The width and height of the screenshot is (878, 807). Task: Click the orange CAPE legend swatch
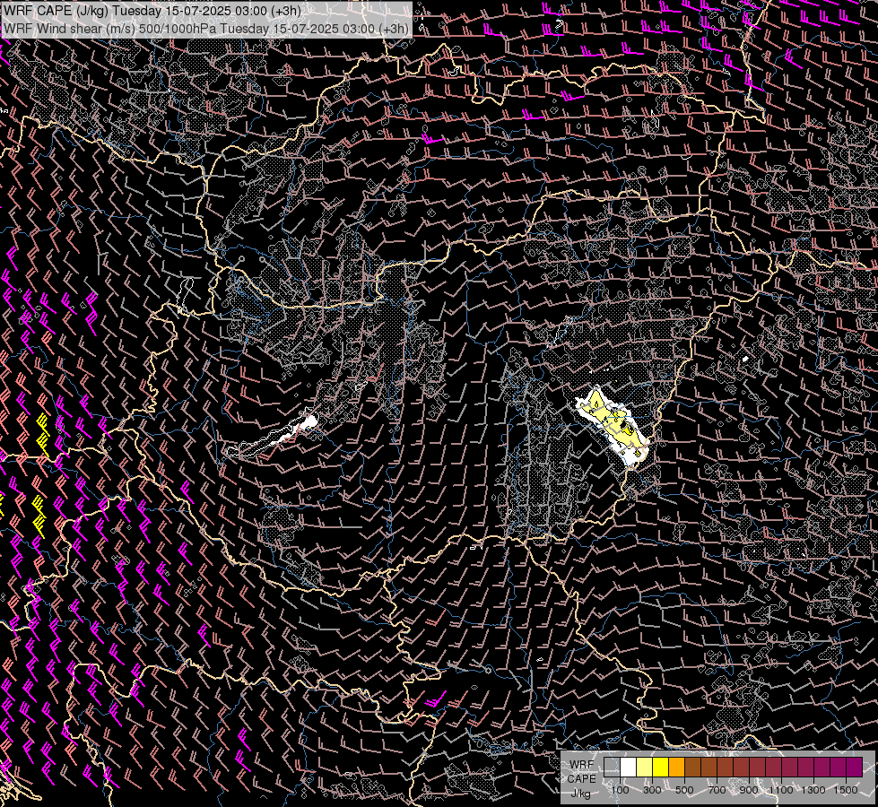(676, 768)
